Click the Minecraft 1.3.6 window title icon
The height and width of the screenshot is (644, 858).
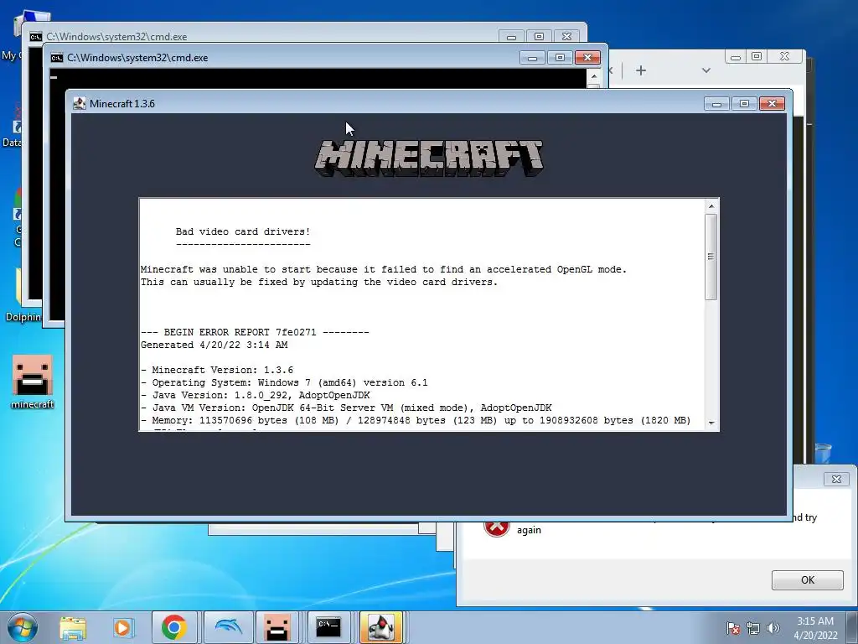click(x=80, y=103)
